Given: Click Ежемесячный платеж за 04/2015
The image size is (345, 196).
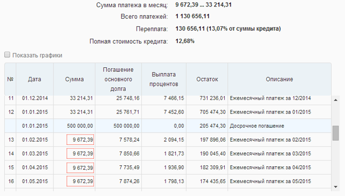Looking at the screenshot, I should [271, 167].
